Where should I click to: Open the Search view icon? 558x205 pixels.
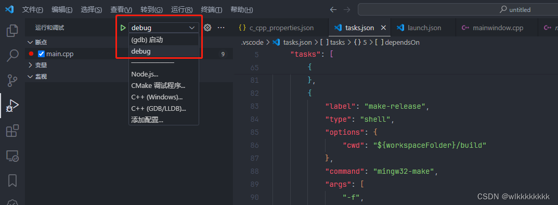point(12,56)
